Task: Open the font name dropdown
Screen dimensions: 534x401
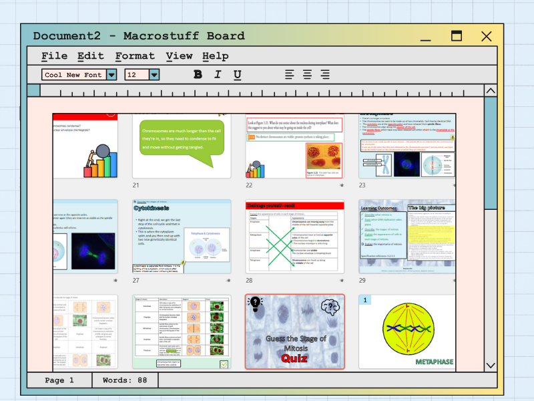Action: (x=111, y=75)
